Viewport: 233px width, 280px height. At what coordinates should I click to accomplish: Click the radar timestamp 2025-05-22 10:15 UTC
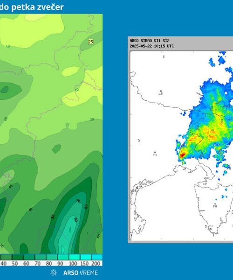(x=151, y=46)
